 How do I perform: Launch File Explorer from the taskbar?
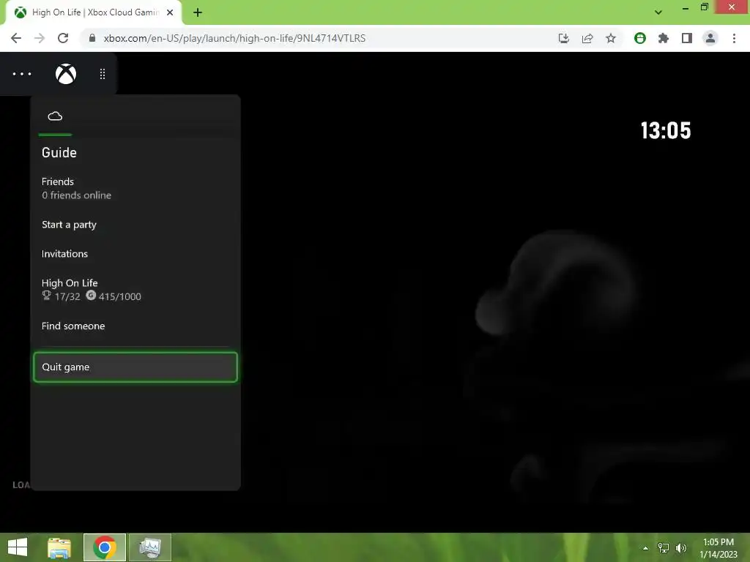tap(59, 547)
